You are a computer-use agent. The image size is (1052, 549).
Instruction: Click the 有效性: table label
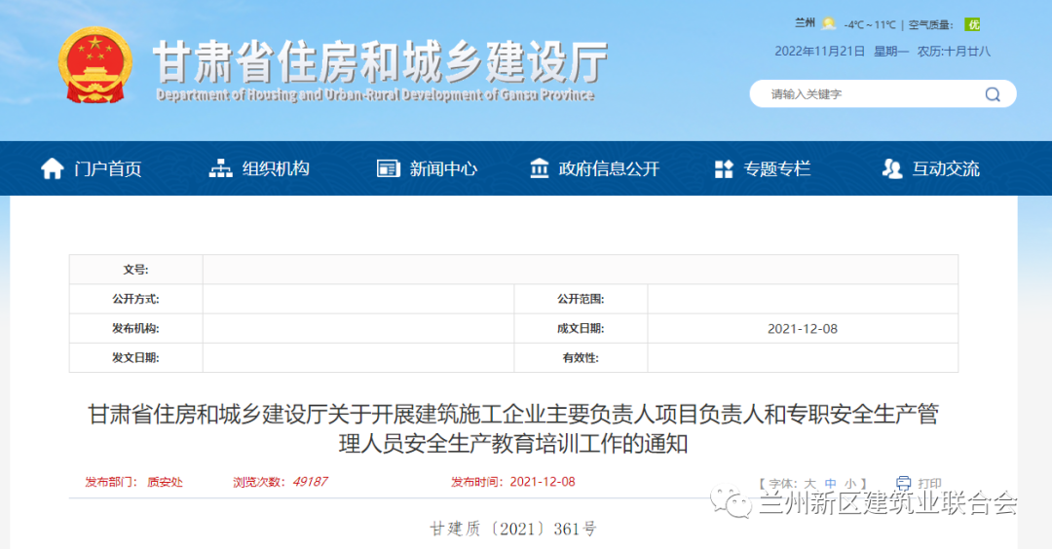581,358
